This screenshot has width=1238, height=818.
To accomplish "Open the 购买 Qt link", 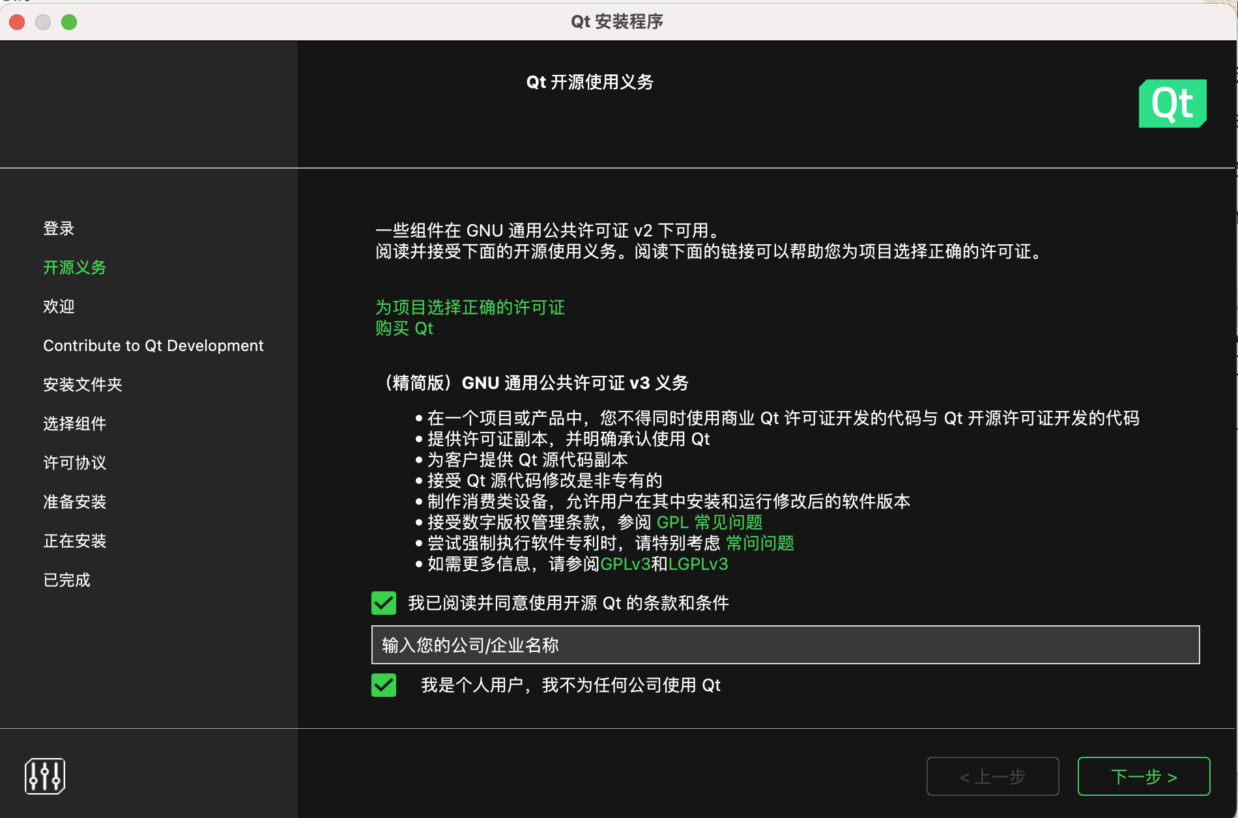I will pyautogui.click(x=404, y=328).
